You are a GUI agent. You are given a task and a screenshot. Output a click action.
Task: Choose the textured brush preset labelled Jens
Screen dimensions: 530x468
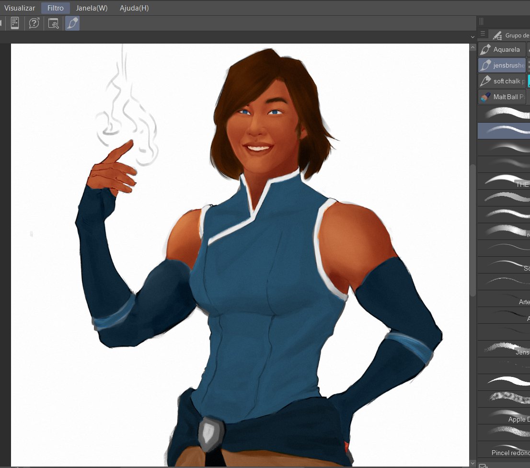pyautogui.click(x=504, y=348)
